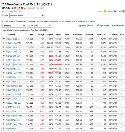Sort table by Contract column header

pyautogui.click(x=11, y=34)
